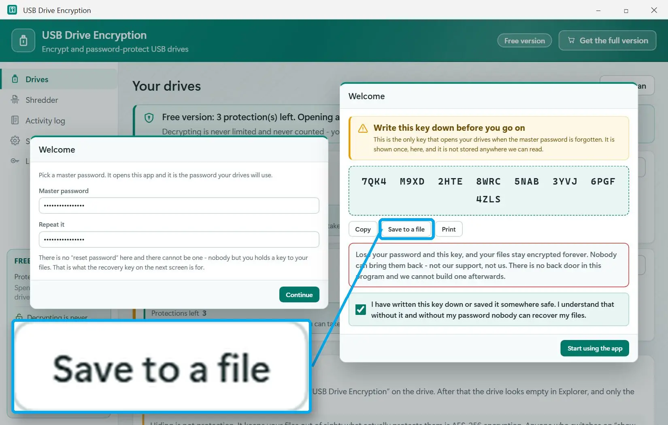The width and height of the screenshot is (668, 425).
Task: Open the Activity log page
Action: click(45, 121)
